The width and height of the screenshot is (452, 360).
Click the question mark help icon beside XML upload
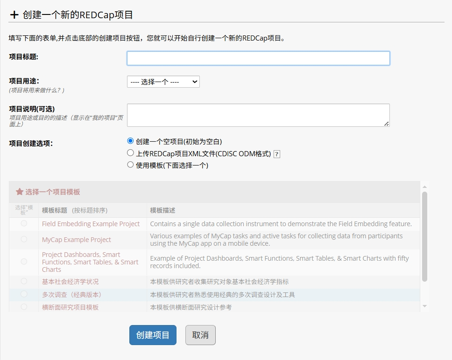coord(277,154)
